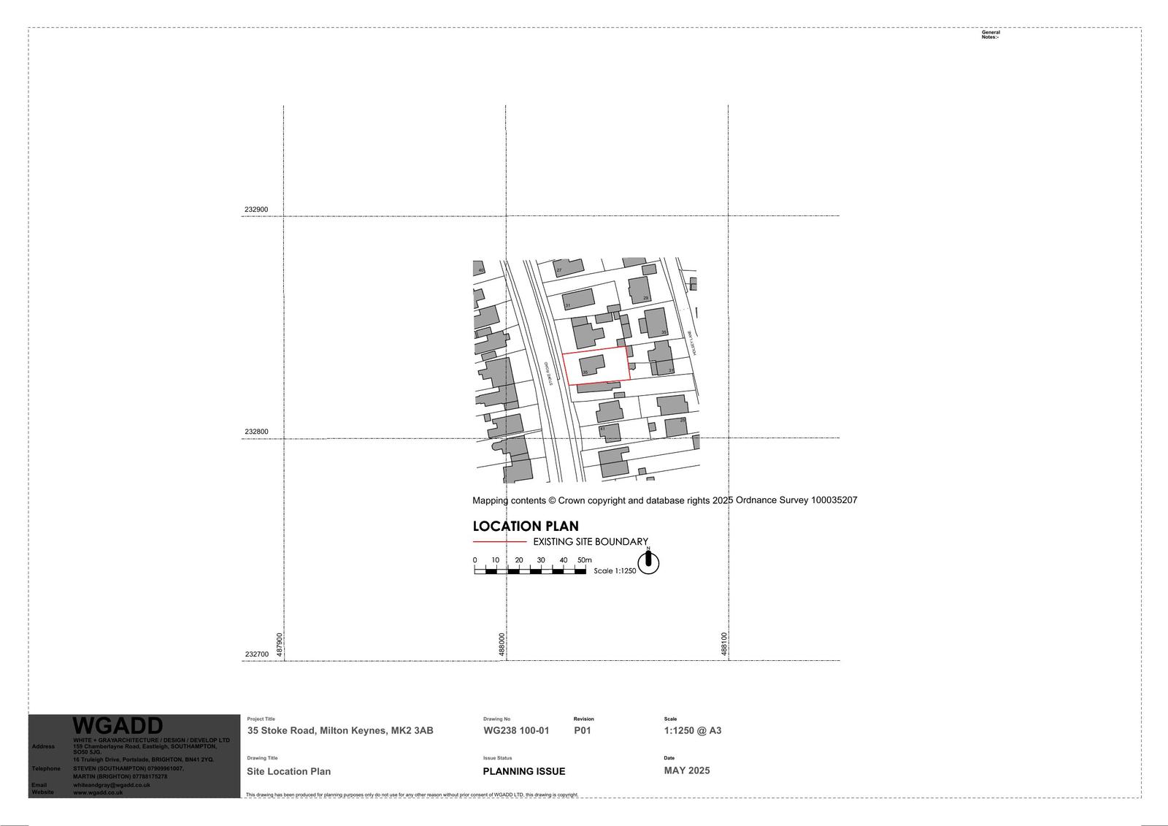
Task: Click the PLANNING ISSUE status text
Action: pyautogui.click(x=524, y=771)
